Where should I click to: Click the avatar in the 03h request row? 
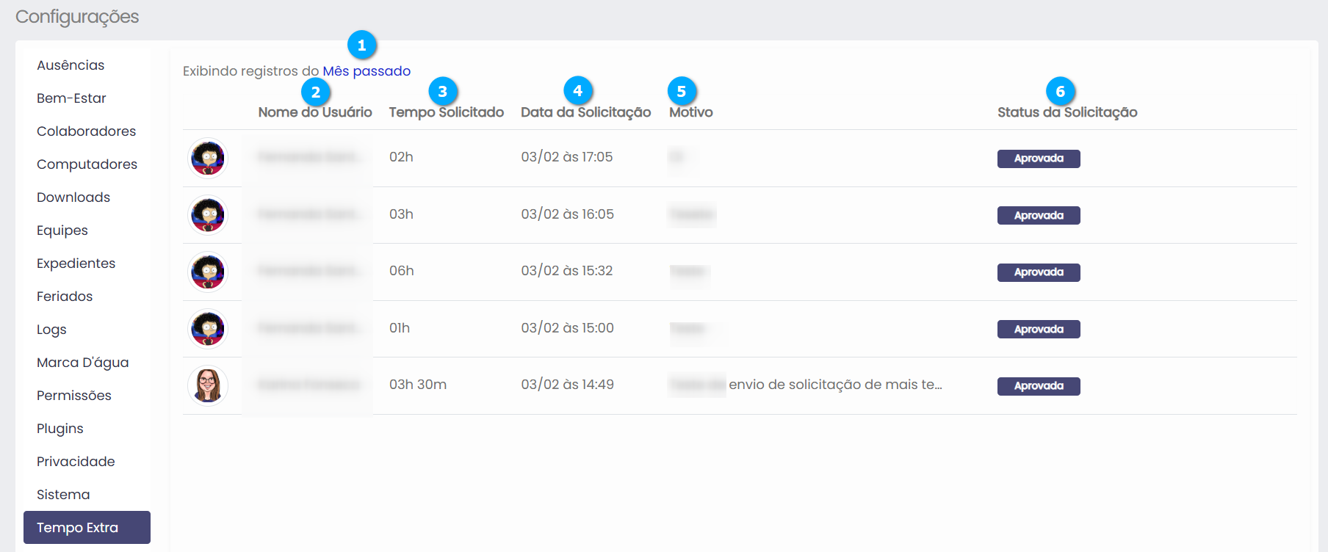coord(208,215)
